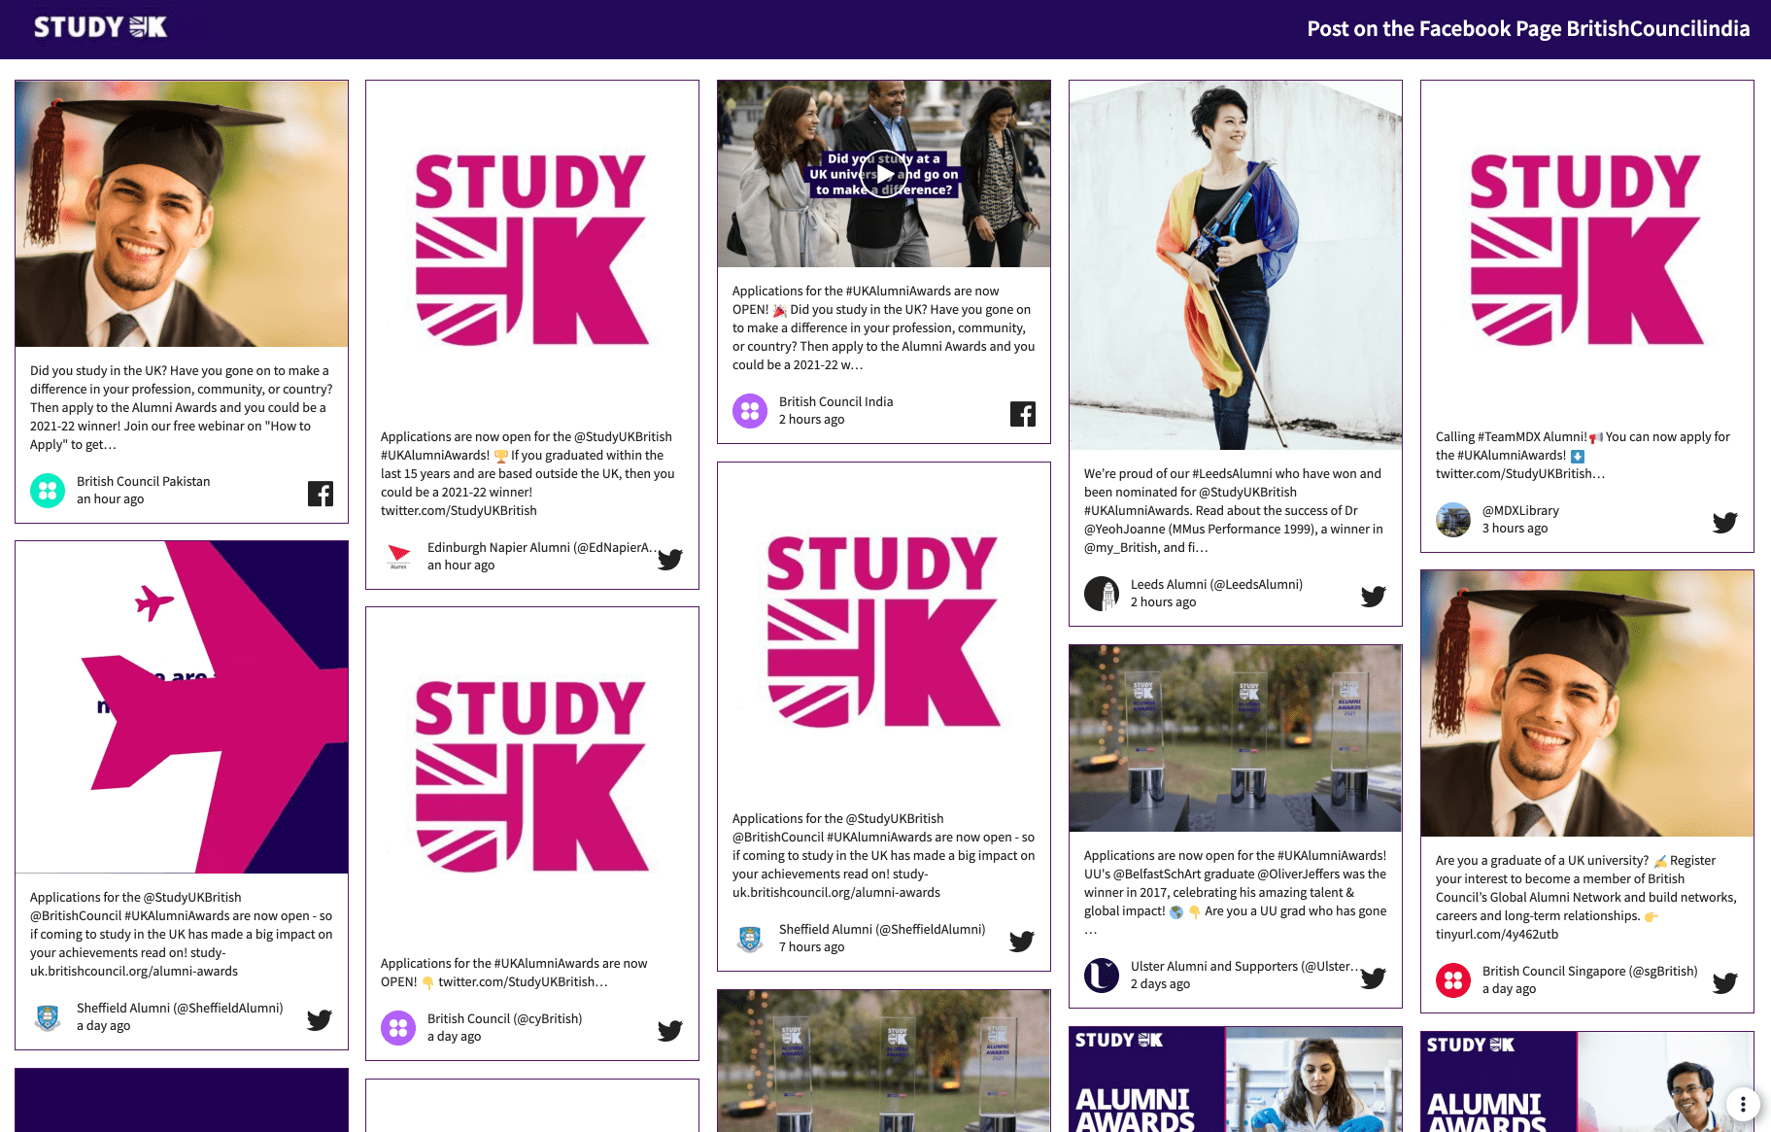Open trophies photo at bottom of third column

[x=884, y=1061]
